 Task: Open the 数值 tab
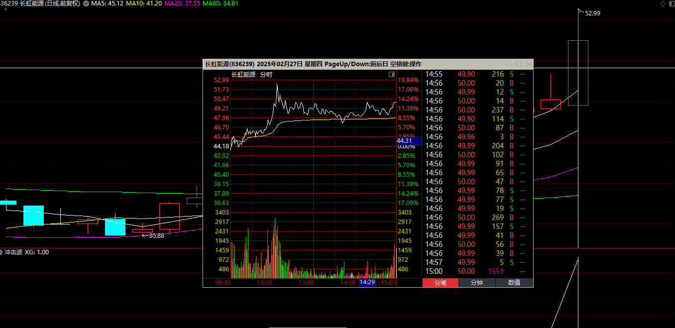click(x=514, y=283)
